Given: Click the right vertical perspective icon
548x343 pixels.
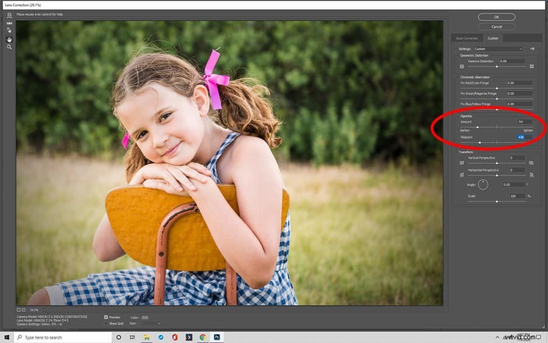Looking at the screenshot, I should point(531,163).
